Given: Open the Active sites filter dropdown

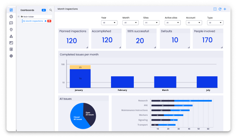Looking at the screenshot, I should click(173, 23).
